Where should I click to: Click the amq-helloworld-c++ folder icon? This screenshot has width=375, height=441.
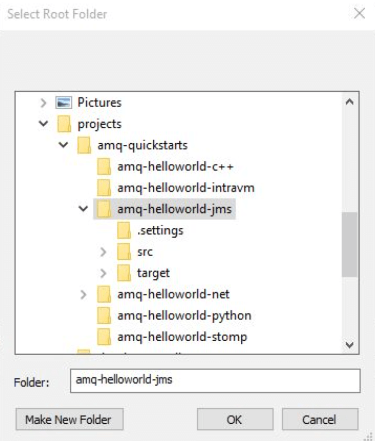(x=104, y=166)
